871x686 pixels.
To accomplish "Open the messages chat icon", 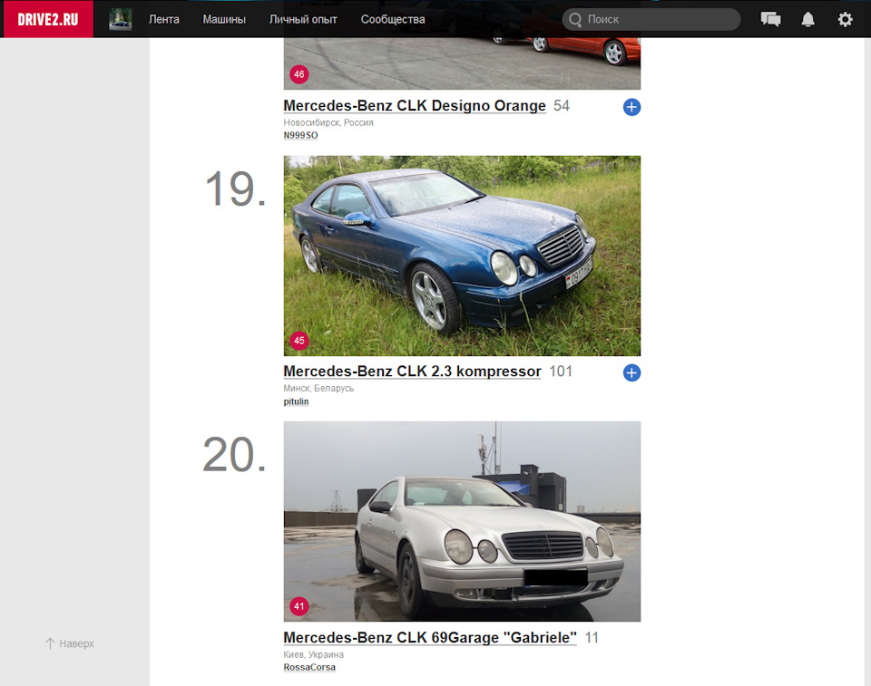I will pos(770,19).
